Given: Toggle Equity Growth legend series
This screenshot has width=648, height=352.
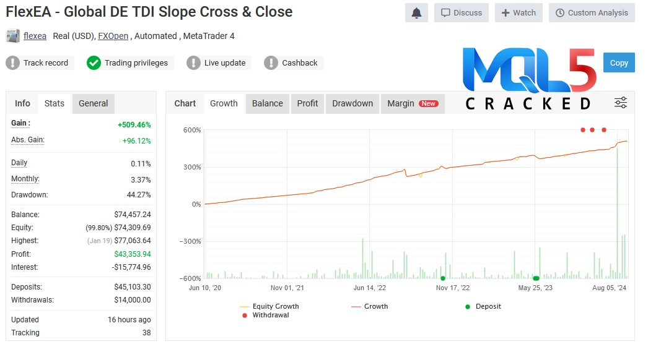Looking at the screenshot, I should 269,306.
